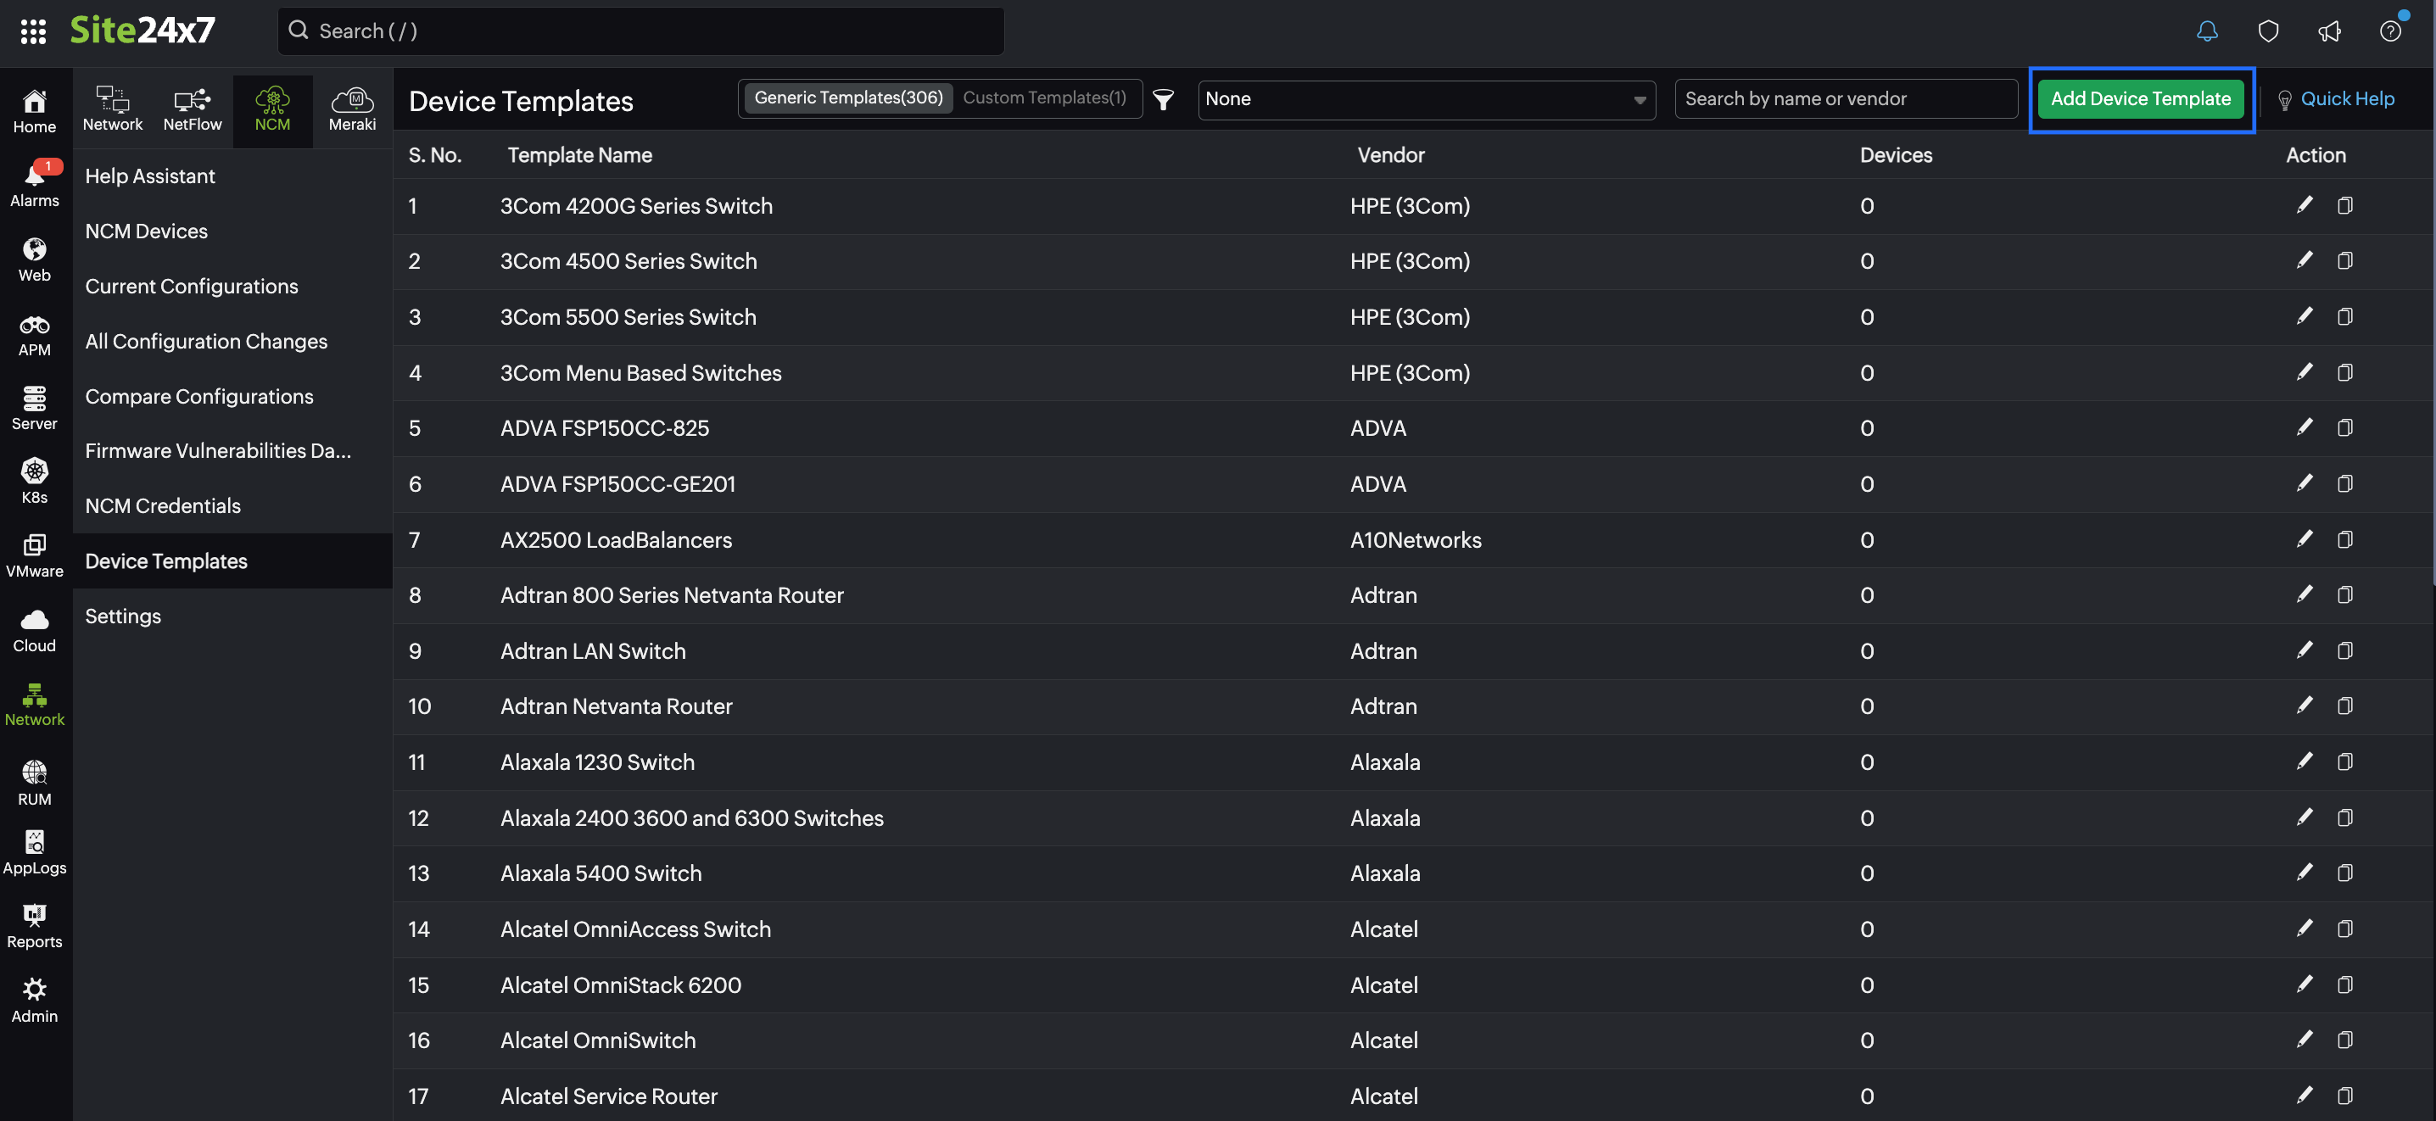Open announcements megaphone icon
The height and width of the screenshot is (1121, 2436).
[2328, 31]
